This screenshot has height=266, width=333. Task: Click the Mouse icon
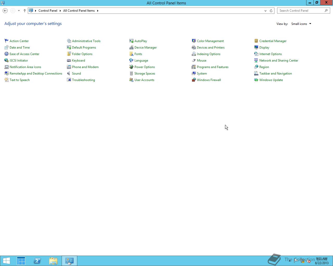coord(194,60)
